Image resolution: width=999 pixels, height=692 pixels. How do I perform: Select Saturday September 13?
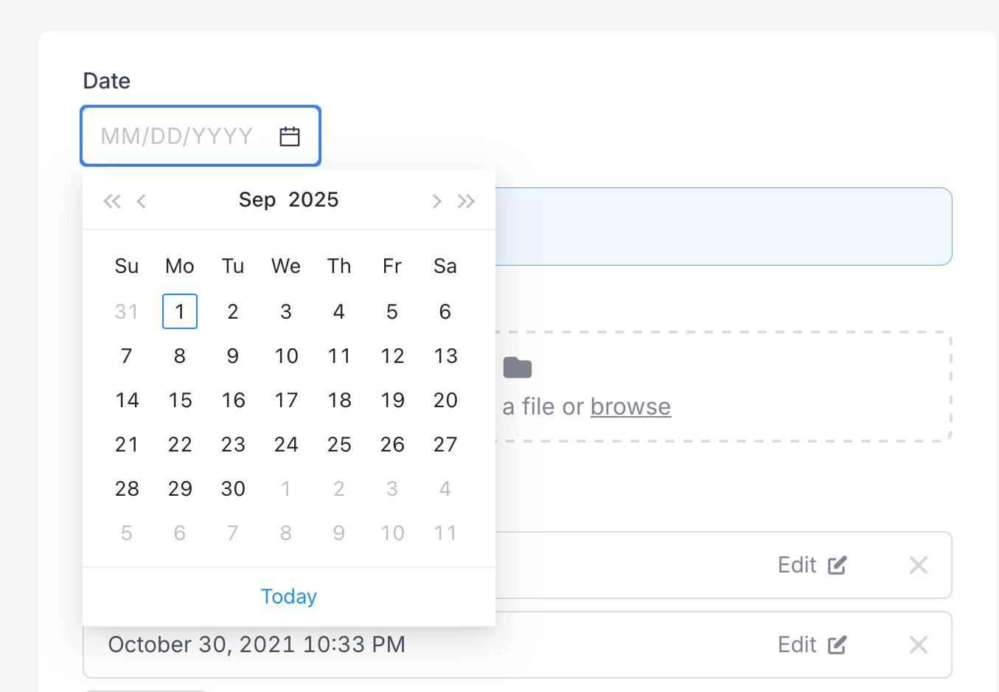click(445, 356)
